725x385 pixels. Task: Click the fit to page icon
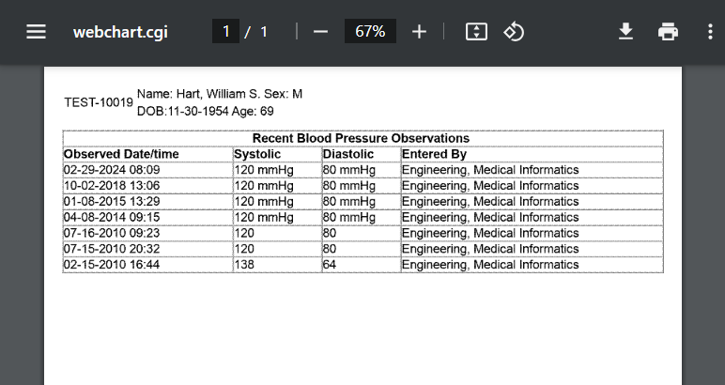[x=476, y=32]
